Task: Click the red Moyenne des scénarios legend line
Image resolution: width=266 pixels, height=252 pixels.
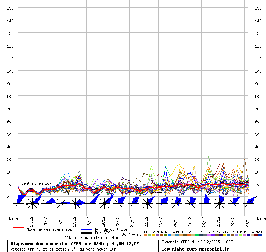Action: pos(18,228)
